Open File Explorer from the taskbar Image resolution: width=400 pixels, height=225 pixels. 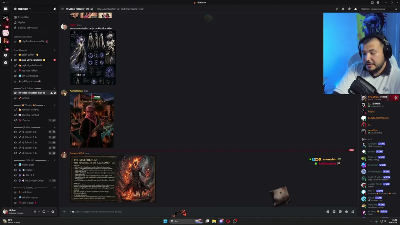pyautogui.click(x=214, y=221)
